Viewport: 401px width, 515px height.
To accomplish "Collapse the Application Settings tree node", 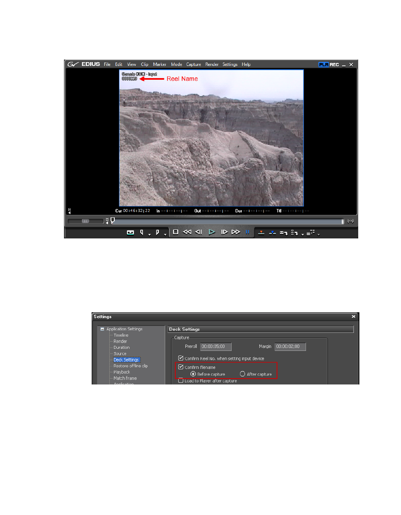I will tap(102, 329).
